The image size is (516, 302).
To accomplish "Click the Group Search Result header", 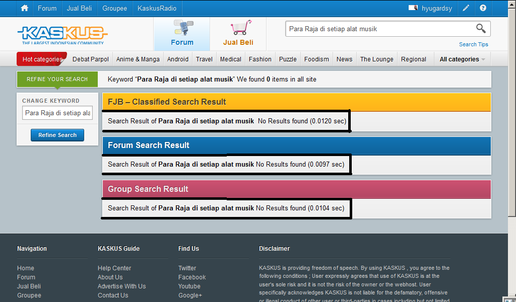I will click(x=296, y=189).
